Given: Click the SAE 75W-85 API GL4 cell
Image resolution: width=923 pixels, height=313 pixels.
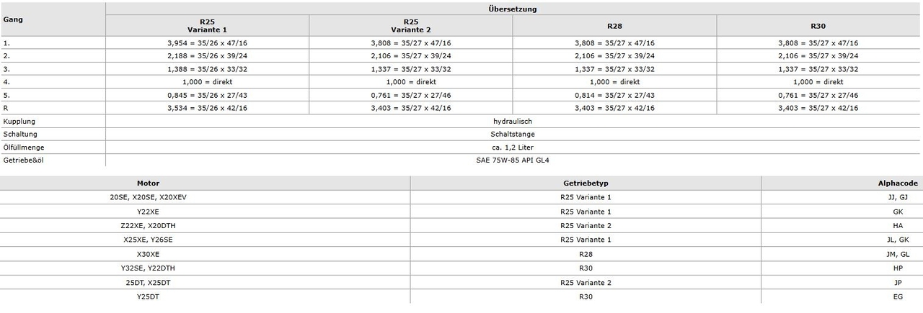Looking at the screenshot, I should tap(513, 160).
